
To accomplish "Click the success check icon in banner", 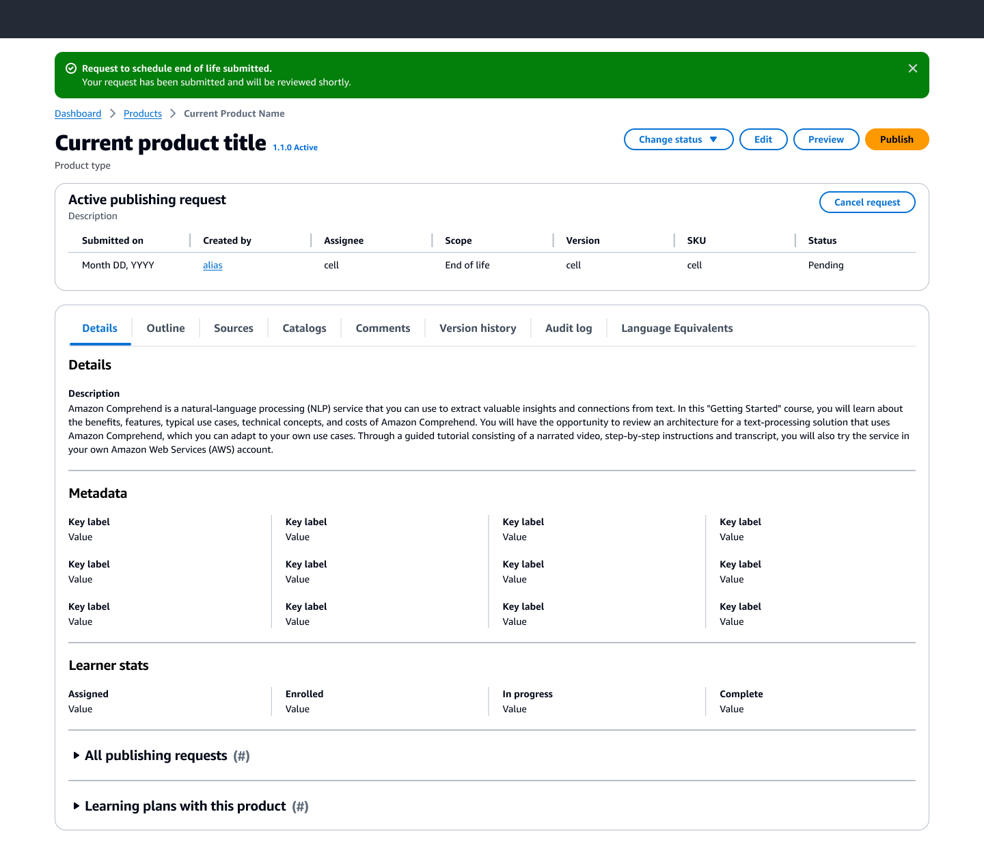I will (71, 68).
